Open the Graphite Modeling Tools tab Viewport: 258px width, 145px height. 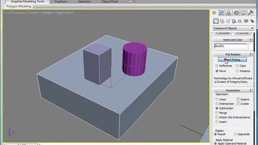27,2
